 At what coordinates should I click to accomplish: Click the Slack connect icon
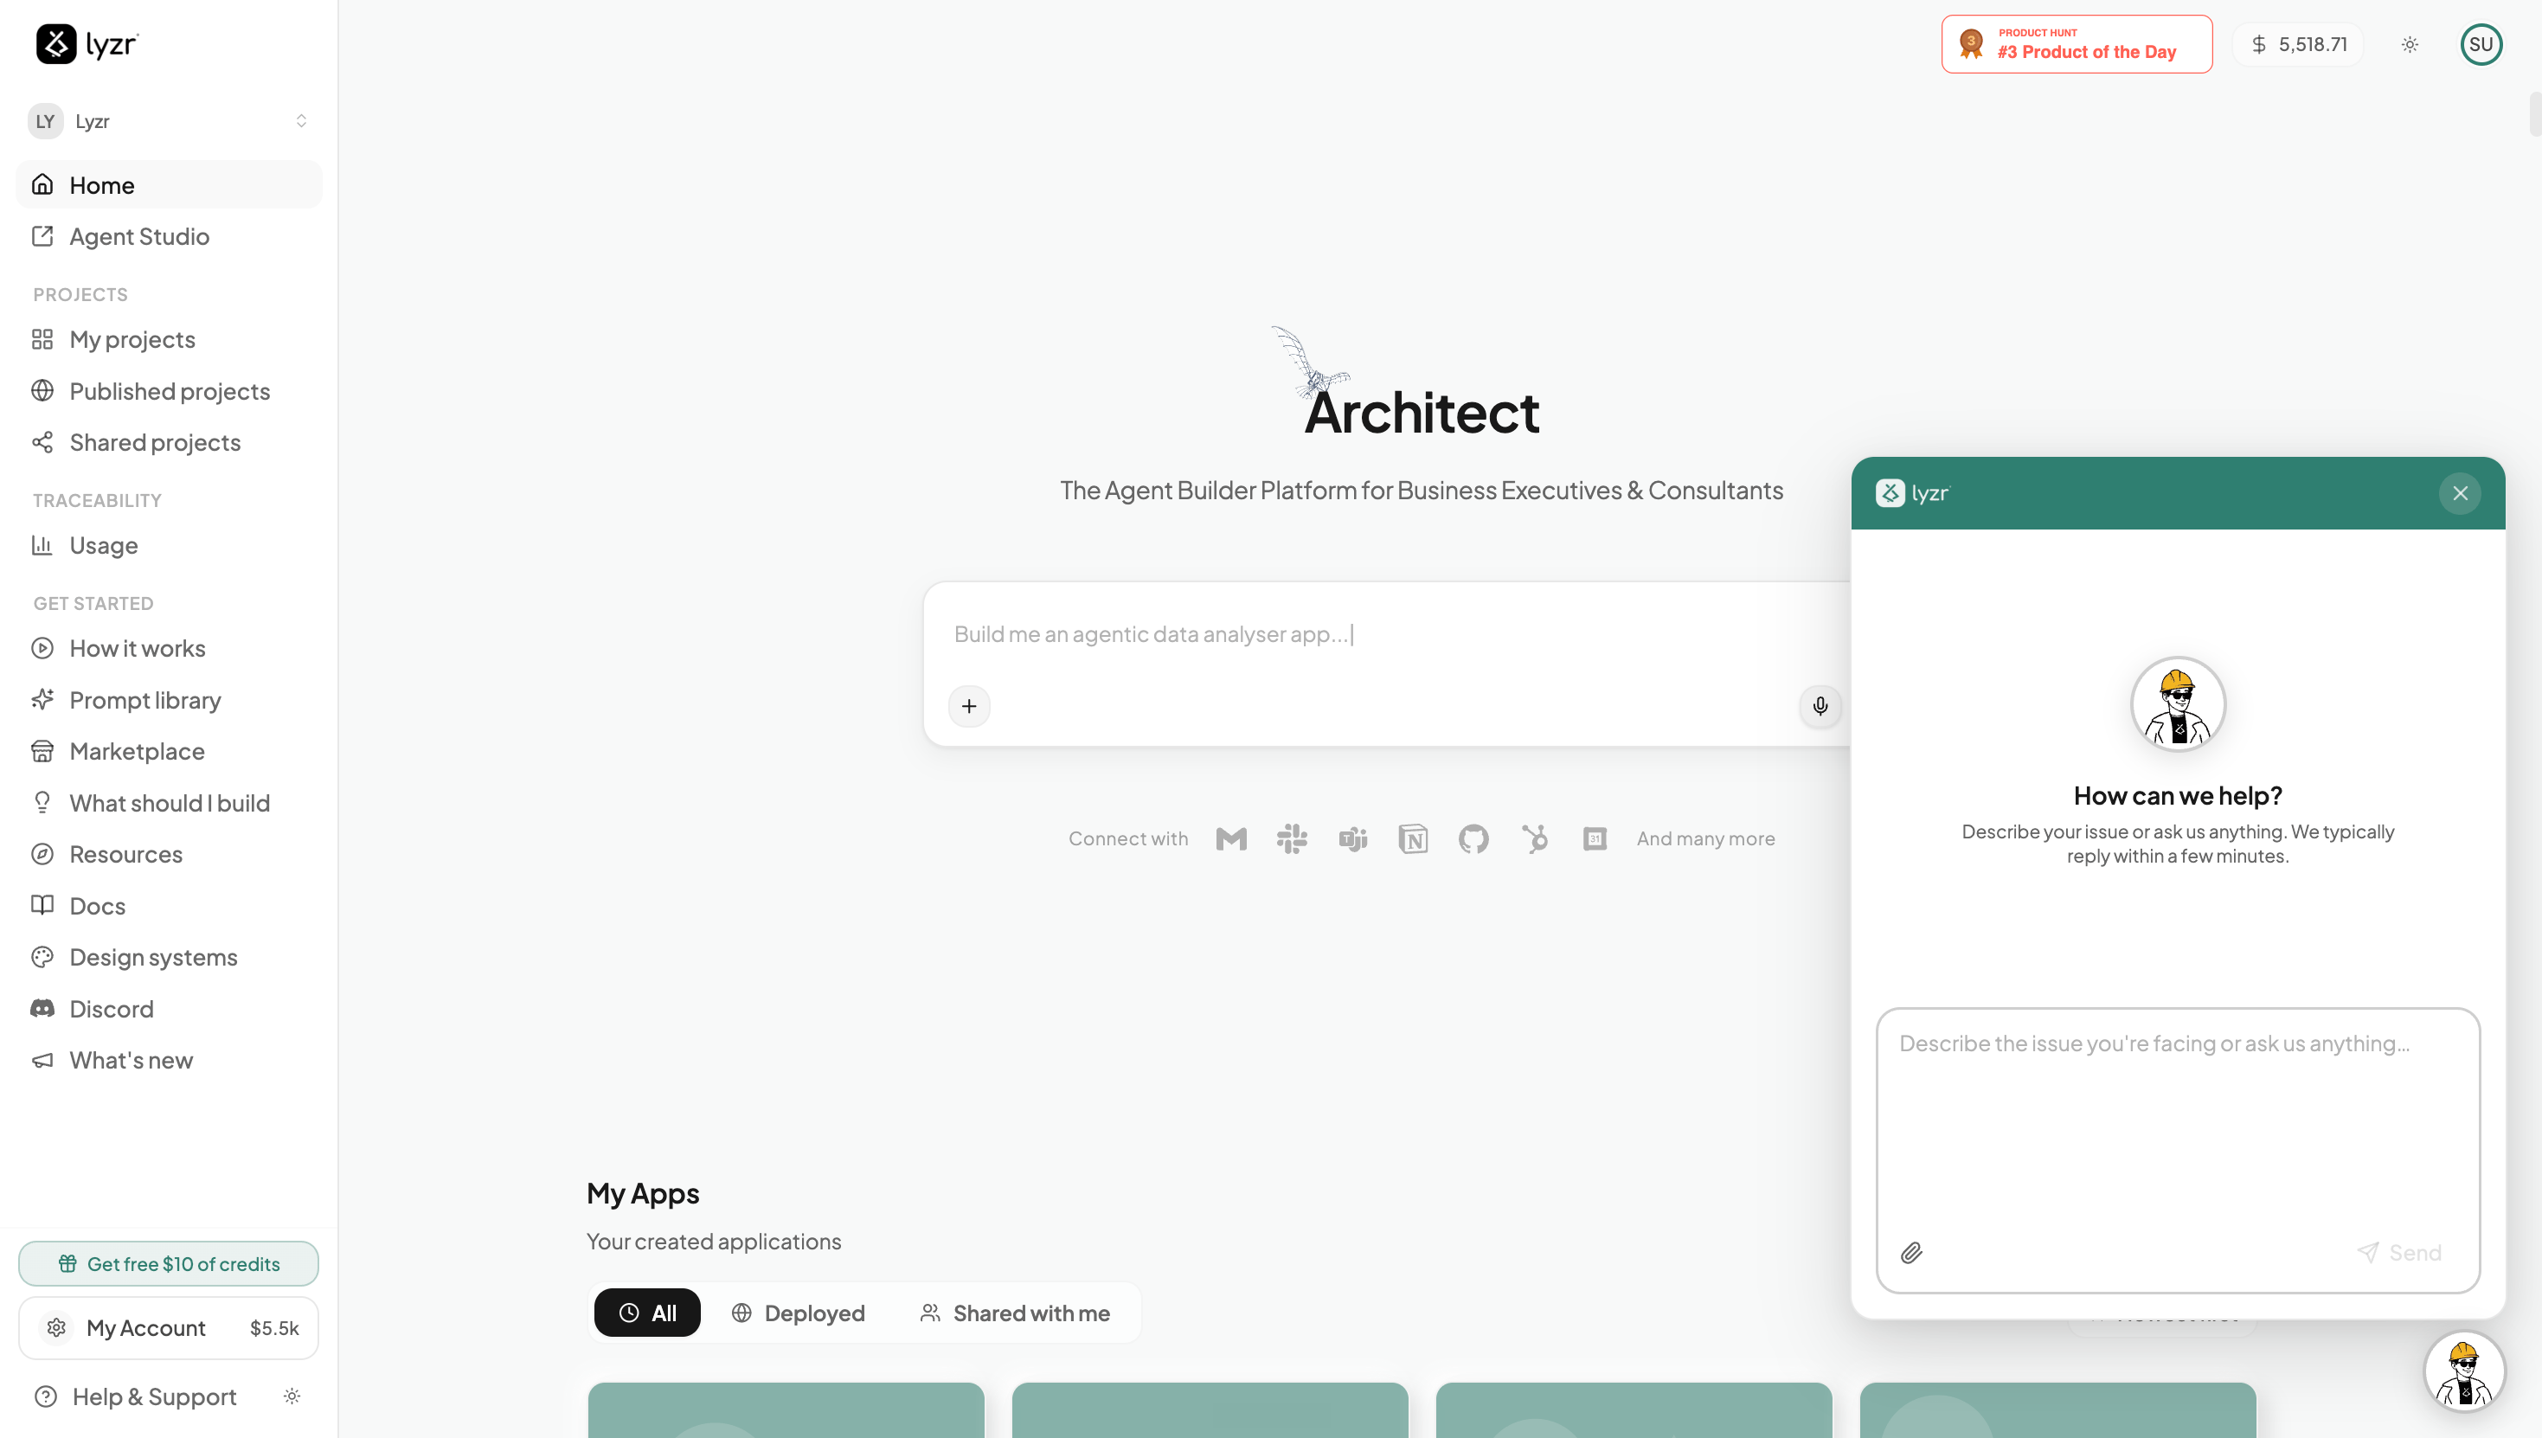1292,839
